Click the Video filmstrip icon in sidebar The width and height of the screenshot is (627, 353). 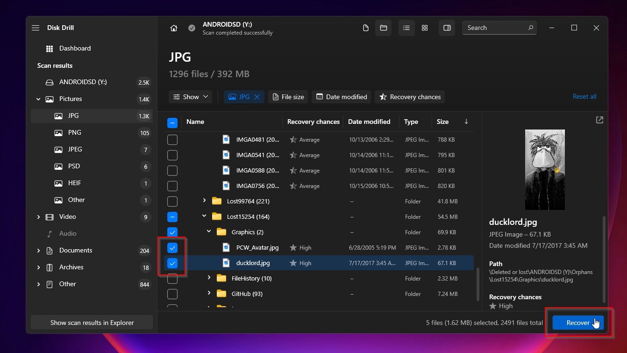50,217
